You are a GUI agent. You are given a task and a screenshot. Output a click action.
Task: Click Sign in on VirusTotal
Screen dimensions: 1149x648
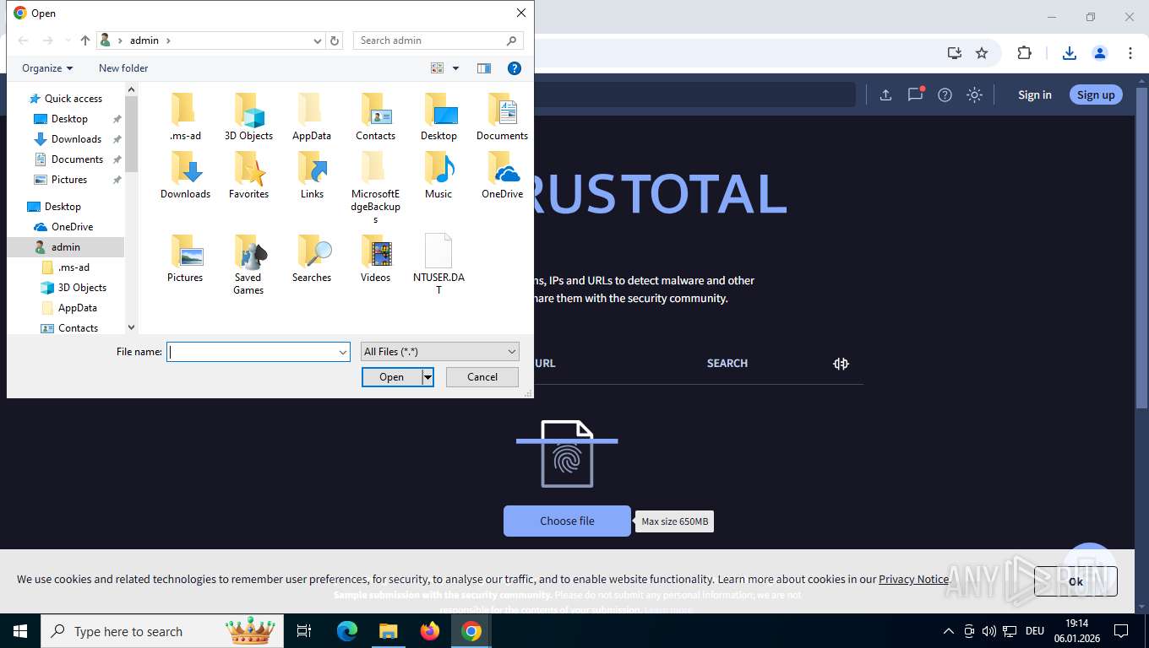[x=1034, y=94]
